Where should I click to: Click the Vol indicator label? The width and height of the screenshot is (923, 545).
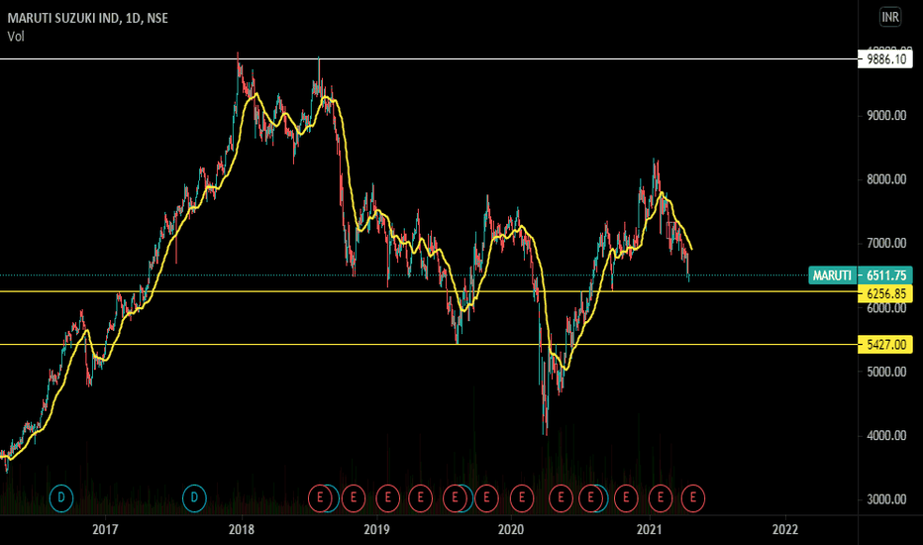coord(16,37)
